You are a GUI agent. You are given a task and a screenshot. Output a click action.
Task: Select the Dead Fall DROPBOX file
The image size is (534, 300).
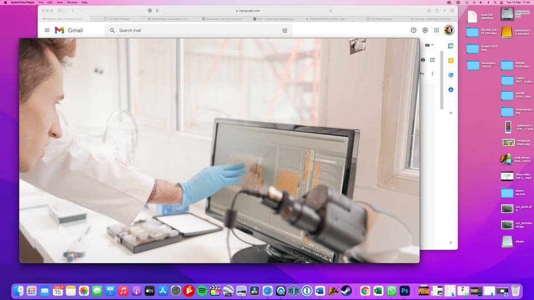pos(472,16)
